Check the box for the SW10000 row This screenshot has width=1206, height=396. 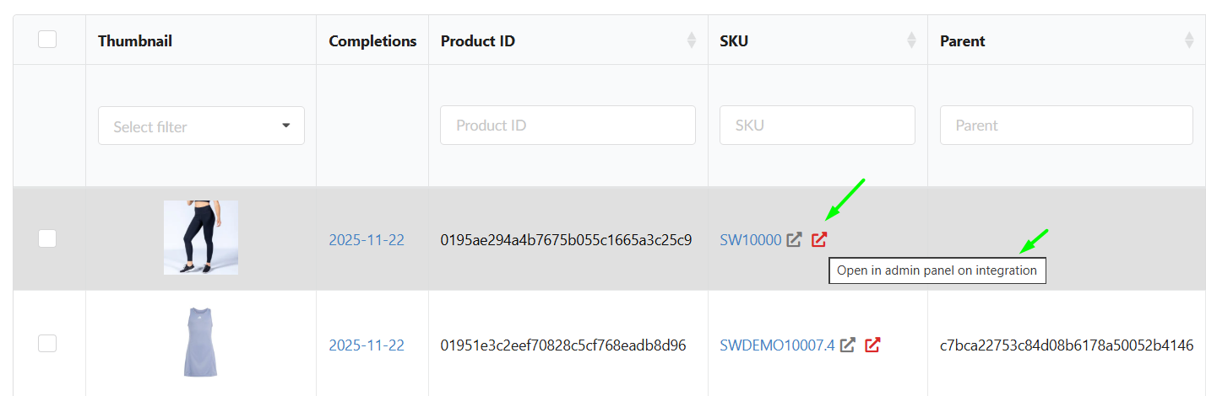(x=47, y=238)
